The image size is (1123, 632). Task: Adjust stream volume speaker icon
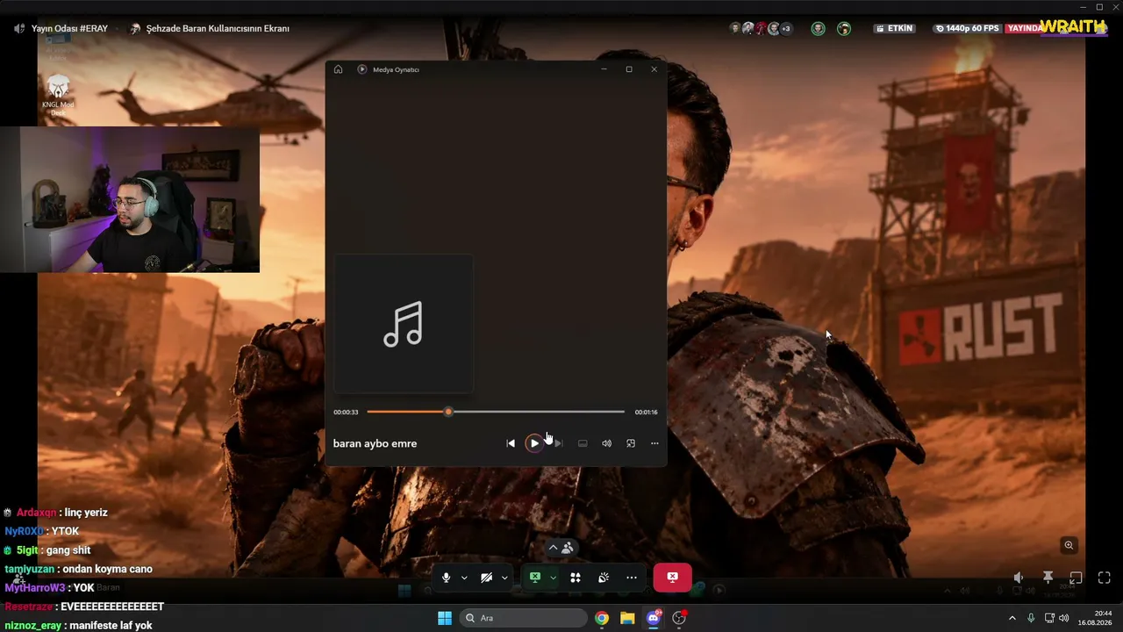point(1019,578)
